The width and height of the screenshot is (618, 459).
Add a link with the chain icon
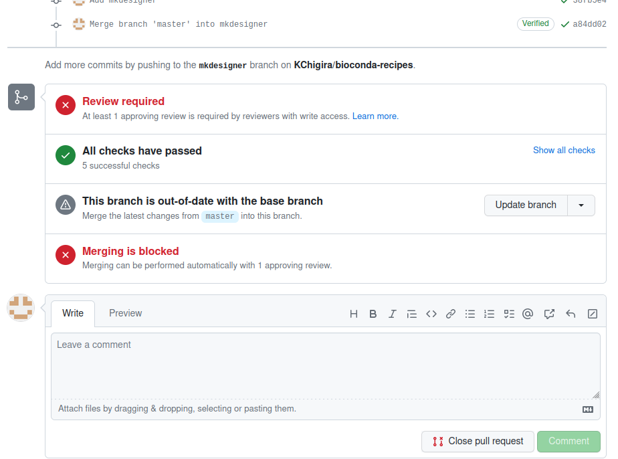451,314
